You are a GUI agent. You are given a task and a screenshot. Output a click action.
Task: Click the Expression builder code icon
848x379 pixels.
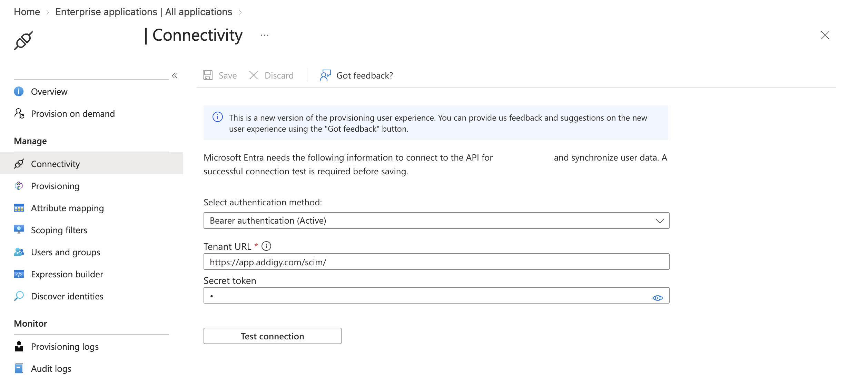pyautogui.click(x=19, y=274)
